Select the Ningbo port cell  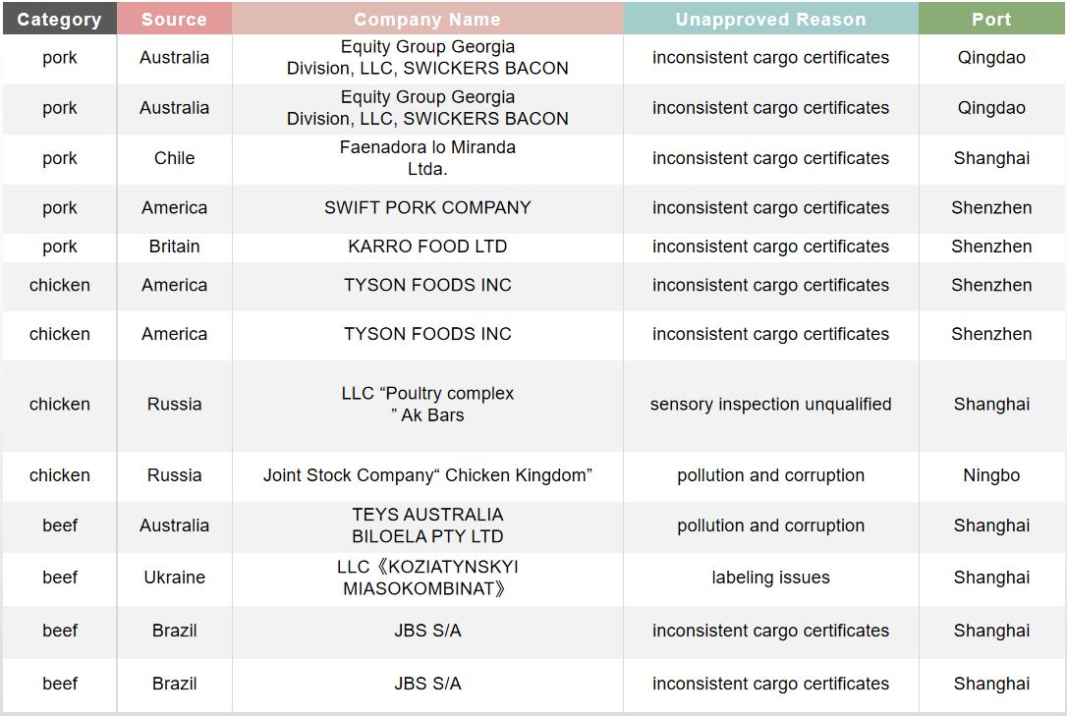click(x=991, y=475)
